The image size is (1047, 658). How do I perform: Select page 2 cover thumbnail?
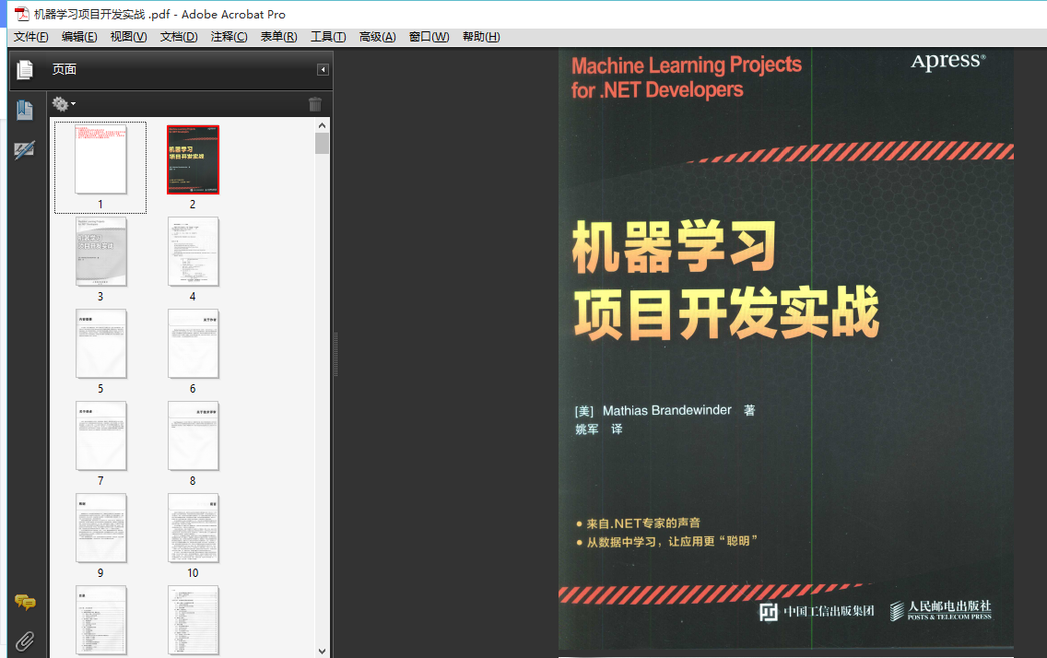pyautogui.click(x=193, y=159)
